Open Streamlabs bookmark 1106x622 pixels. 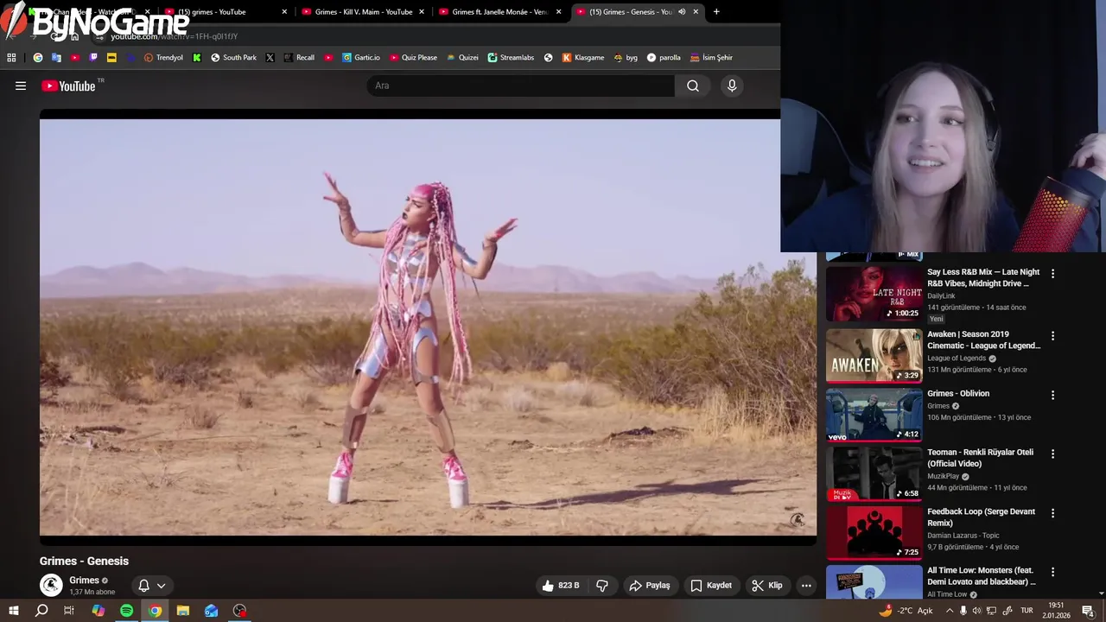pos(511,58)
